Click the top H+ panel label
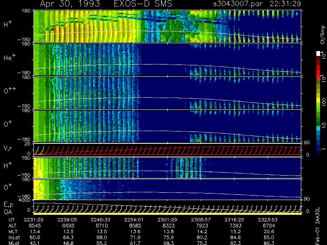327x245 pixels. pyautogui.click(x=8, y=24)
